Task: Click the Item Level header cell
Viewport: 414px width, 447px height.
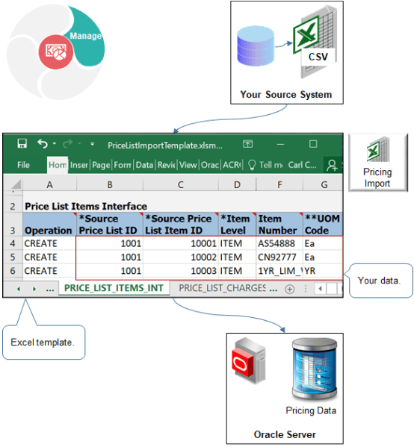Action: click(237, 224)
